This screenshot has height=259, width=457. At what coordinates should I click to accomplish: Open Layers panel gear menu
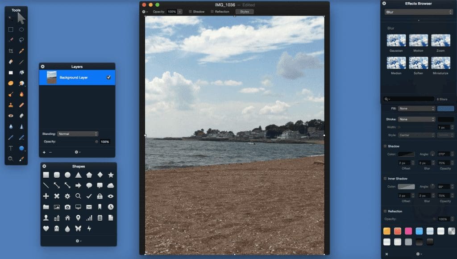(x=78, y=152)
